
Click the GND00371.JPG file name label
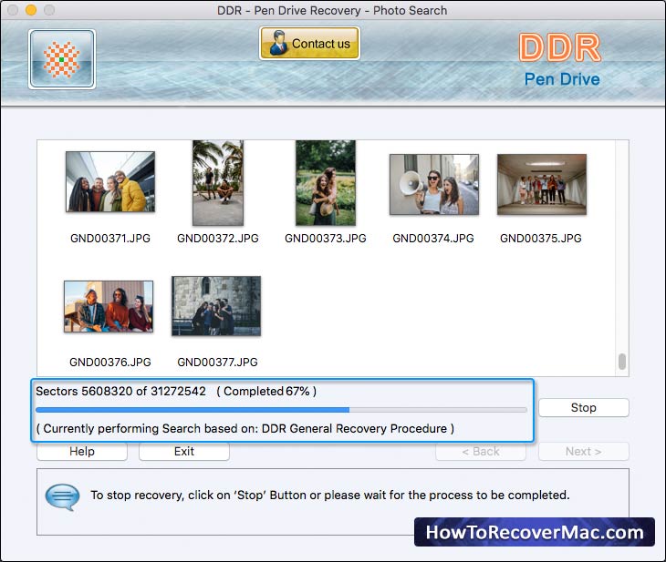pyautogui.click(x=110, y=239)
